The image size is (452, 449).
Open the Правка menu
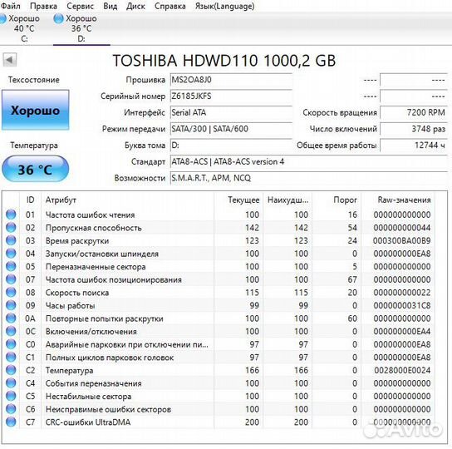(43, 6)
